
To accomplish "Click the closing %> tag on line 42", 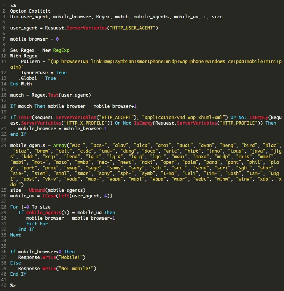I will click(13, 285).
